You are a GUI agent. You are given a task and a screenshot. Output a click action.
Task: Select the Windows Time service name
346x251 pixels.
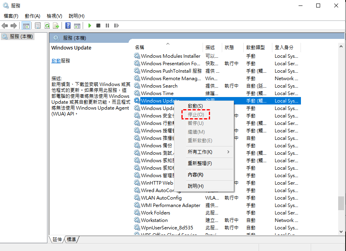158,93
